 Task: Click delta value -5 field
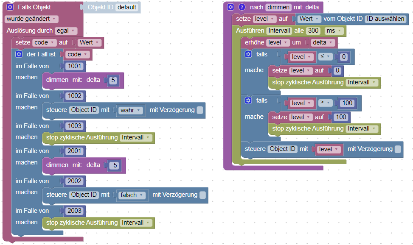[114, 166]
